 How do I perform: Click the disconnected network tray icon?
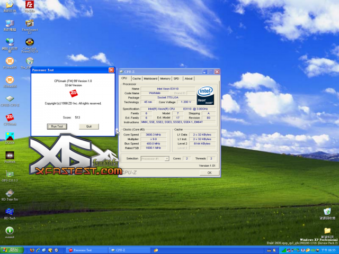(x=288, y=250)
